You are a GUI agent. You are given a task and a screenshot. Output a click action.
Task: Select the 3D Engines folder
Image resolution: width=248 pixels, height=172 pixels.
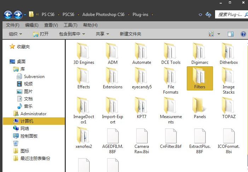(x=83, y=54)
